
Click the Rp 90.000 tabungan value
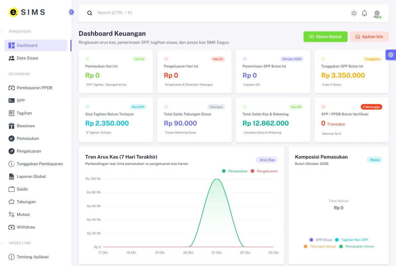tap(180, 123)
